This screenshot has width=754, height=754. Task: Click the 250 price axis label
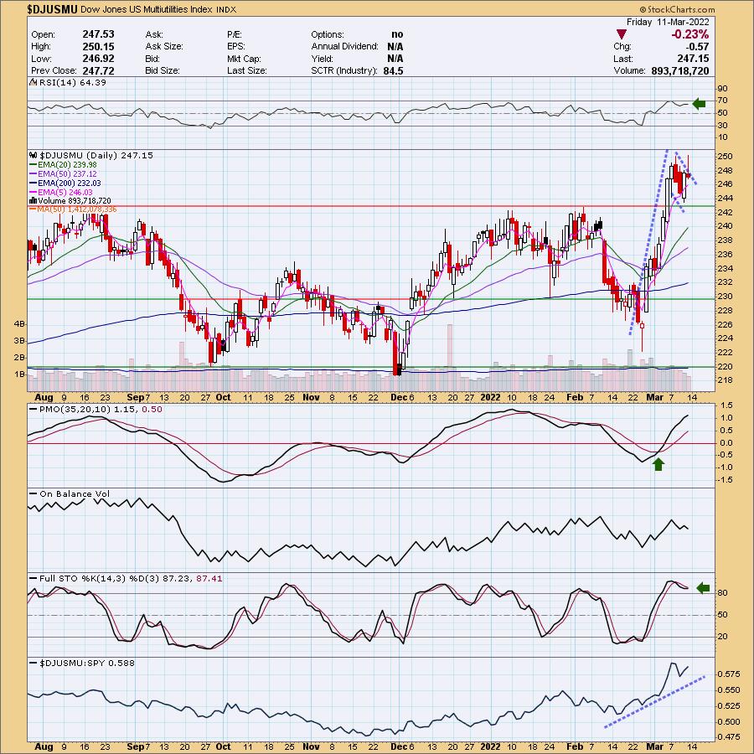726,157
